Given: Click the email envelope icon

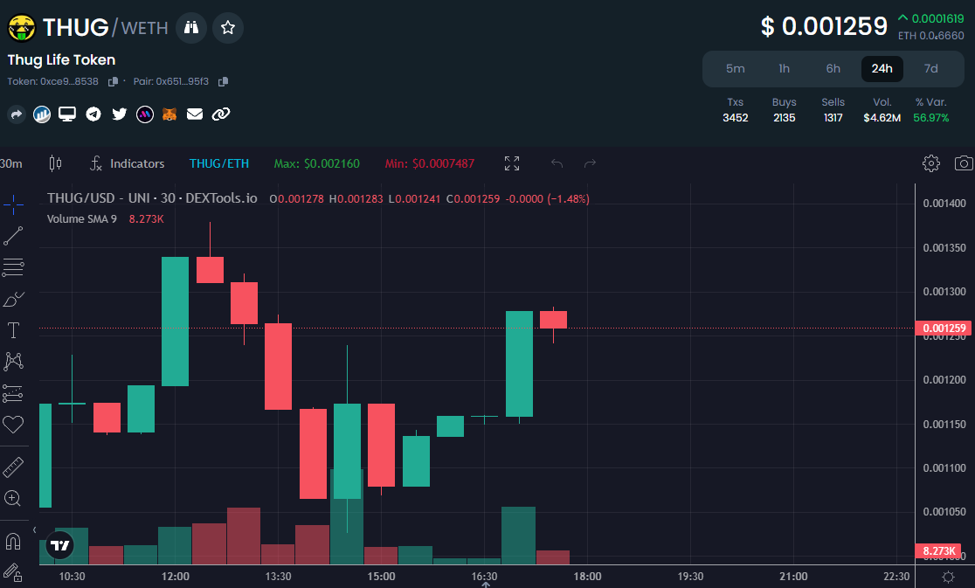Looking at the screenshot, I should pyautogui.click(x=195, y=114).
